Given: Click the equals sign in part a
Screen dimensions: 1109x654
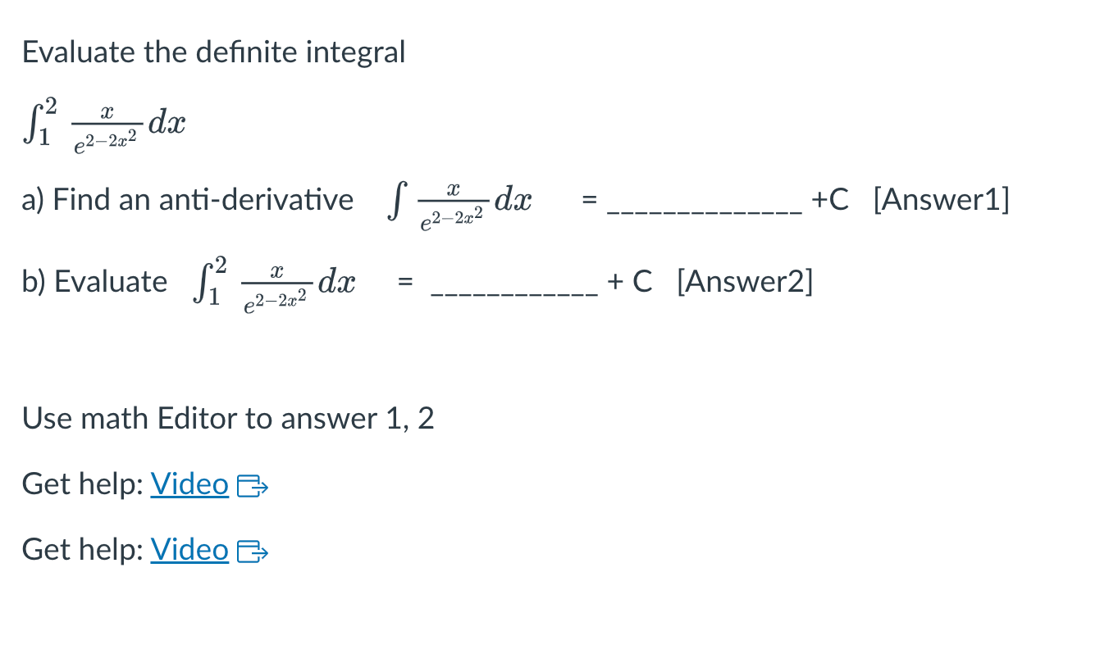Looking at the screenshot, I should click(588, 200).
